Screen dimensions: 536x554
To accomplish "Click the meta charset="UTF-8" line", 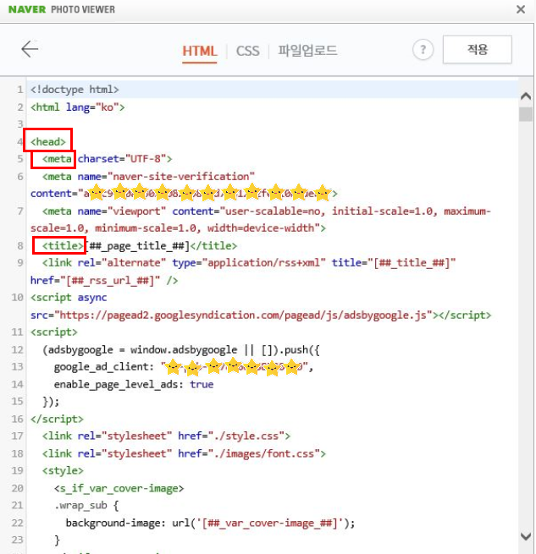I will point(108,159).
